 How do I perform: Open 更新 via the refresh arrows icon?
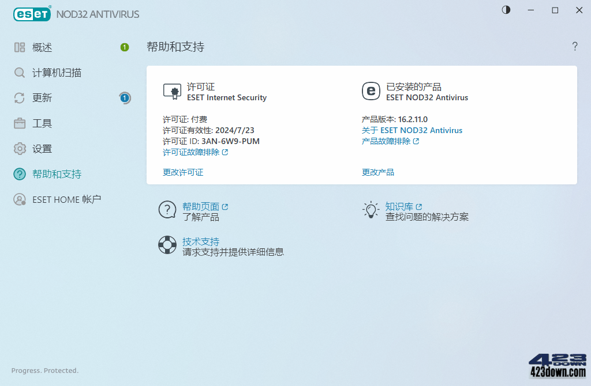19,98
